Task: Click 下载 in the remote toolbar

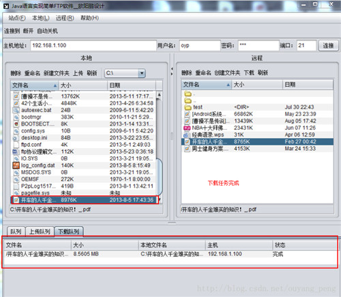Action: tap(249, 73)
